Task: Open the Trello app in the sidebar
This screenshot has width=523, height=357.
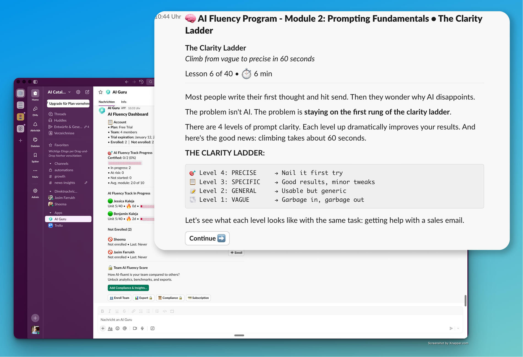Action: tap(58, 225)
